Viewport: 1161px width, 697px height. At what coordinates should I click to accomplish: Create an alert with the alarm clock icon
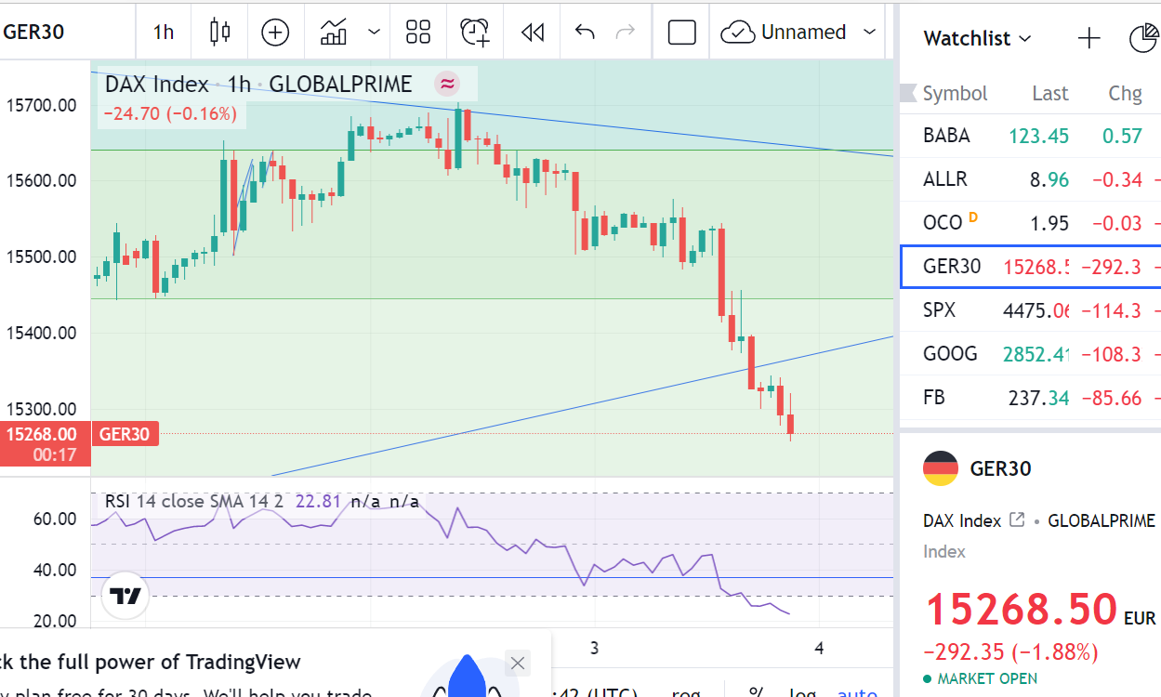click(475, 33)
